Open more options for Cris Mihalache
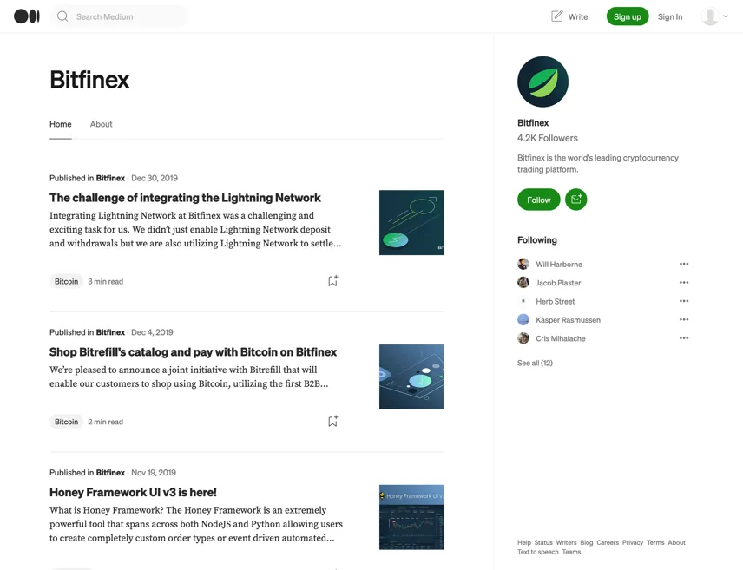 (x=684, y=337)
